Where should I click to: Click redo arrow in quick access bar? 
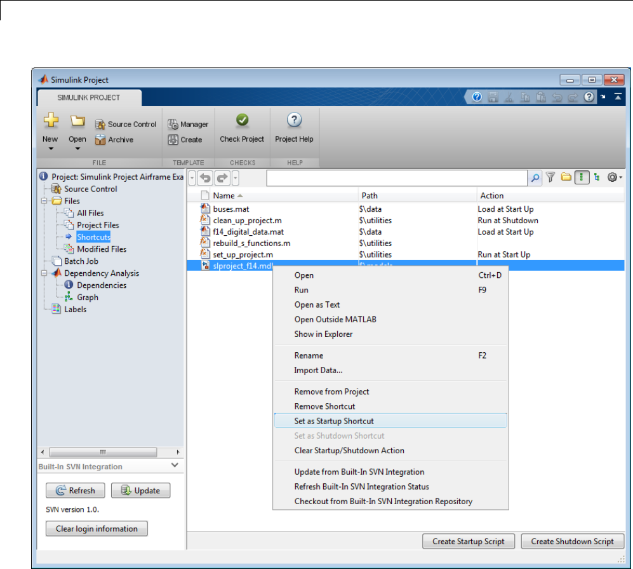(573, 97)
